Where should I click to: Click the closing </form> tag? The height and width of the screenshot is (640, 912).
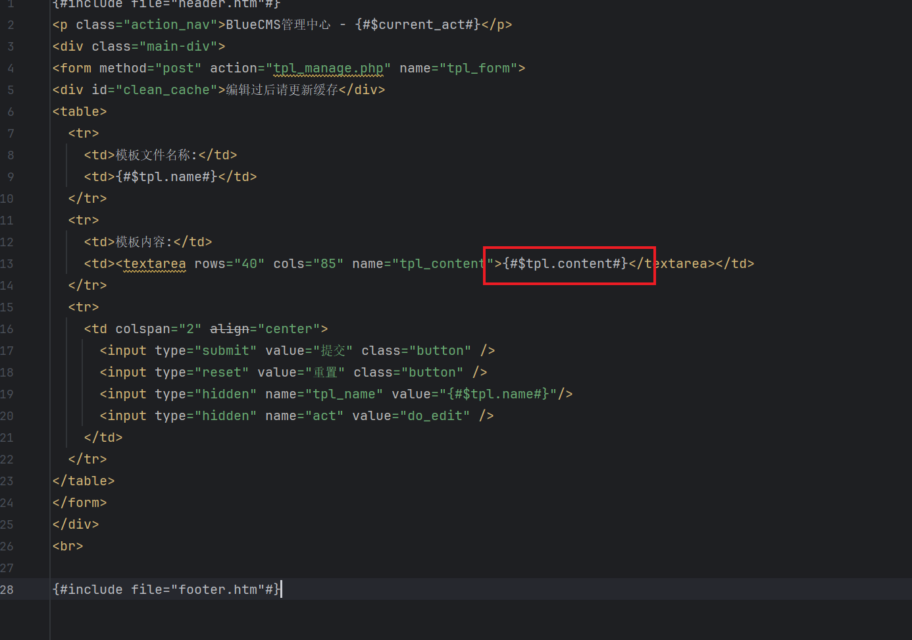[x=80, y=503]
